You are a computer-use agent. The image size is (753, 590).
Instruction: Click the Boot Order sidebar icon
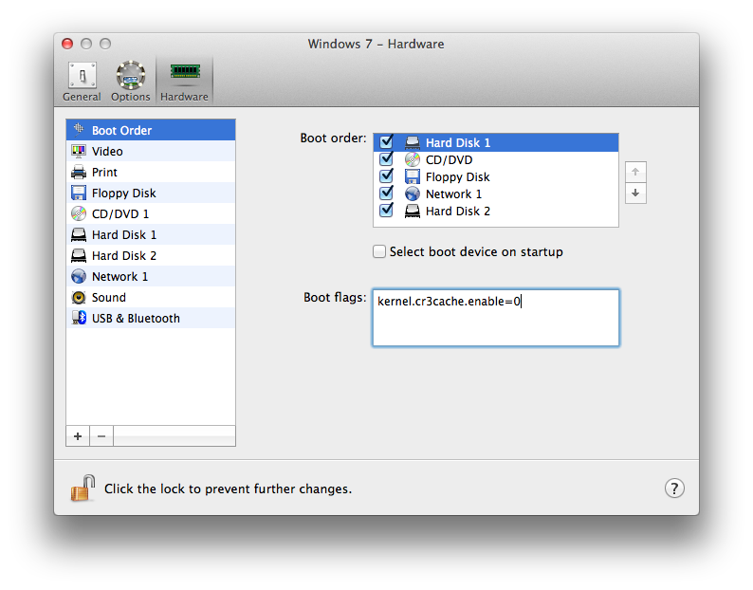(x=79, y=130)
